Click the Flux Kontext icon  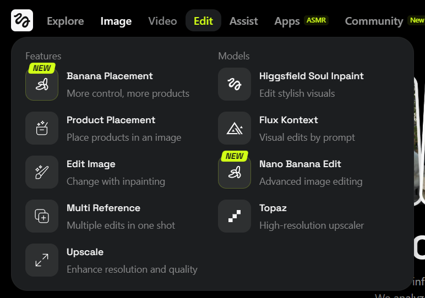[x=235, y=128]
